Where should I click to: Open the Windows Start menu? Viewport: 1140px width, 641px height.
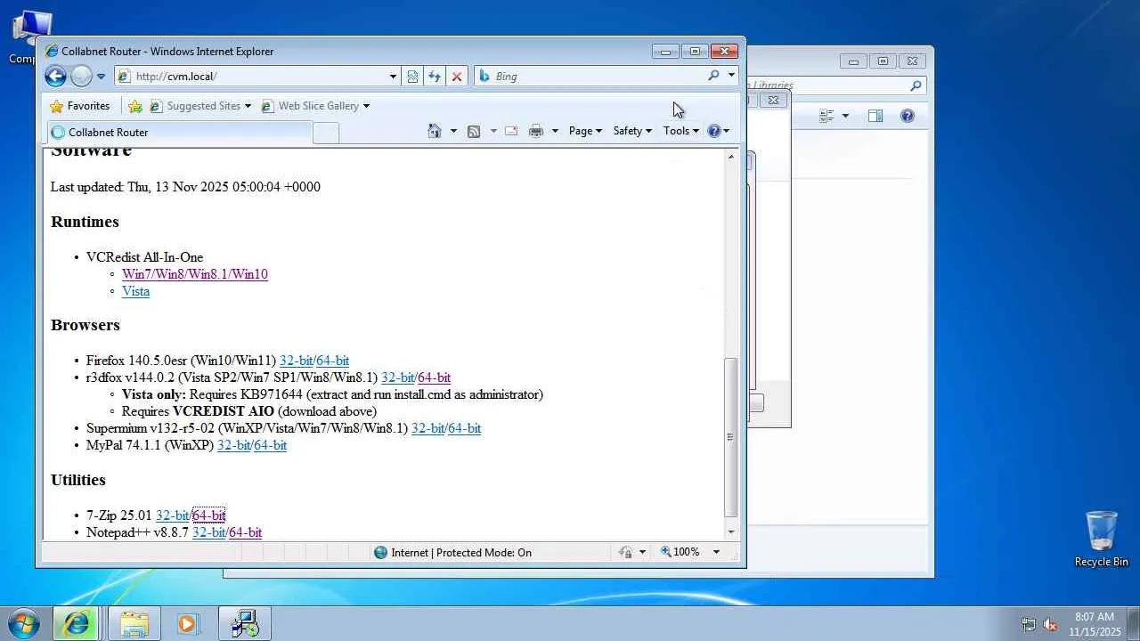pyautogui.click(x=24, y=623)
